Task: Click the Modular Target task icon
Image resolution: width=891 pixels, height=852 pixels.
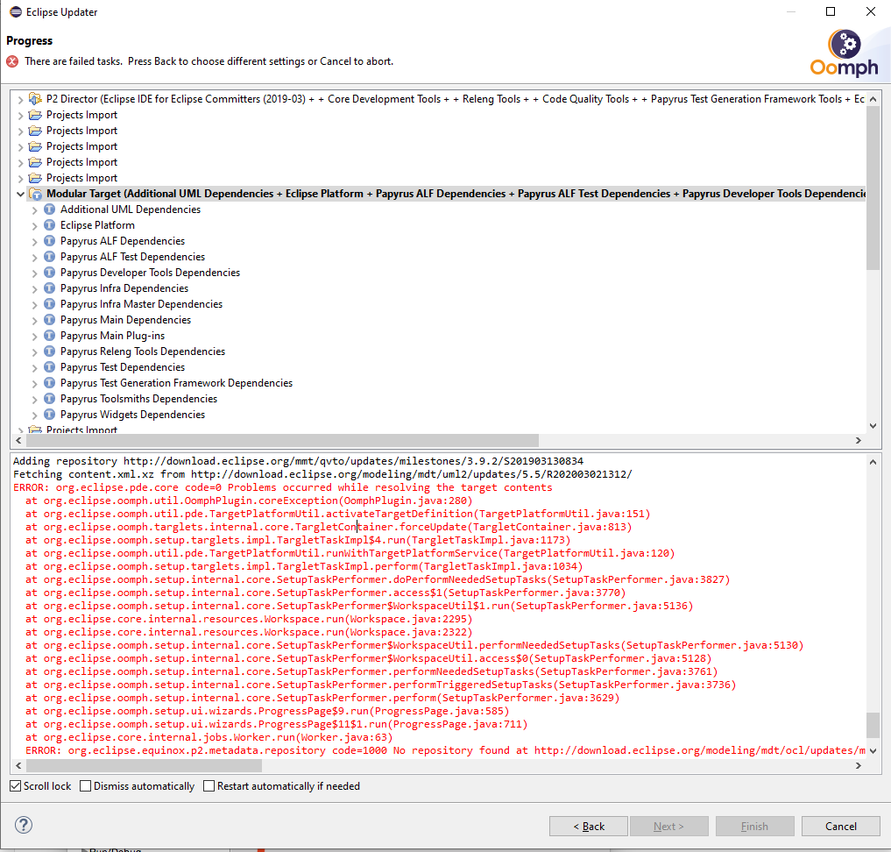Action: point(35,194)
